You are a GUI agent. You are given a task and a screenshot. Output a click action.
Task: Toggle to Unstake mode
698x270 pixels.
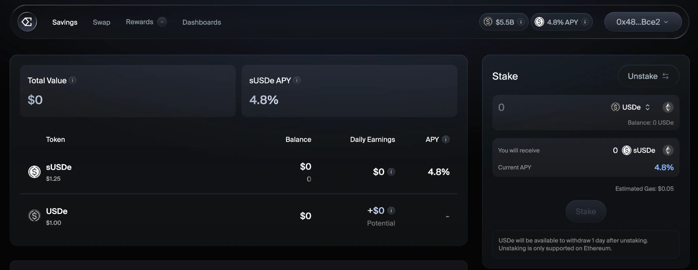tap(648, 76)
